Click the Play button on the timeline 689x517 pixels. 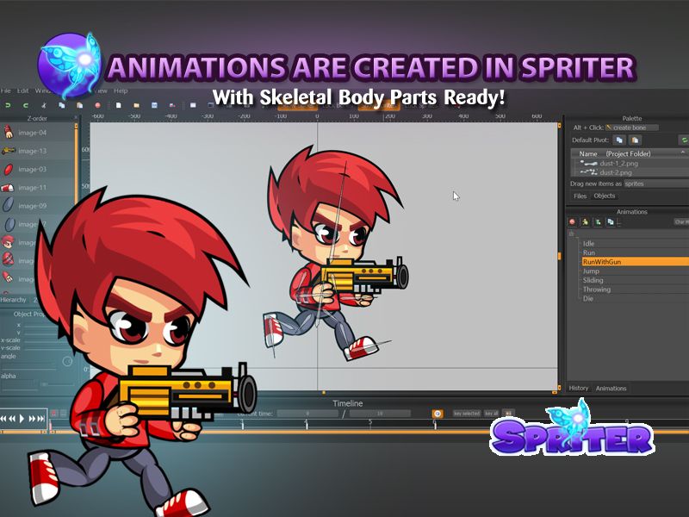pyautogui.click(x=22, y=419)
